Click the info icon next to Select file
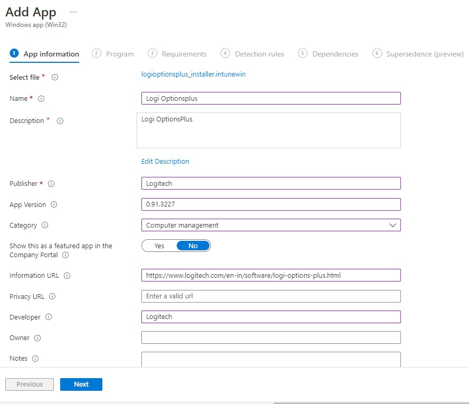469x404 pixels. point(55,78)
